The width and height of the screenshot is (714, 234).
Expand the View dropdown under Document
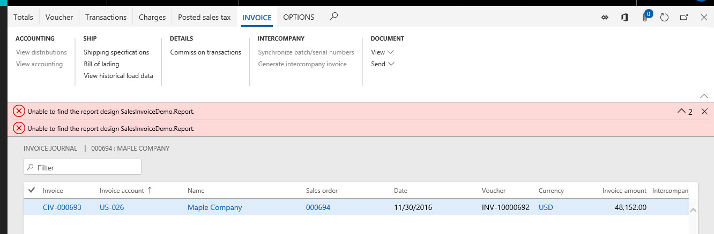(382, 52)
